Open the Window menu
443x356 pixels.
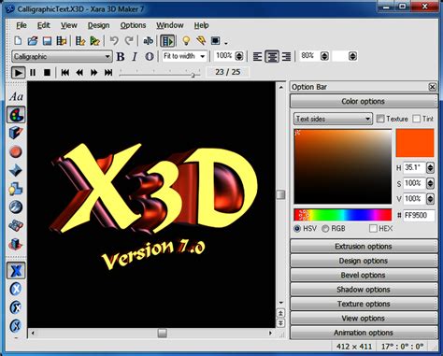(170, 25)
